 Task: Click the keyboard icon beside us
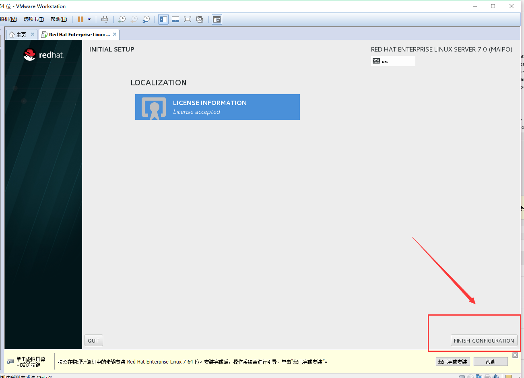click(x=376, y=61)
